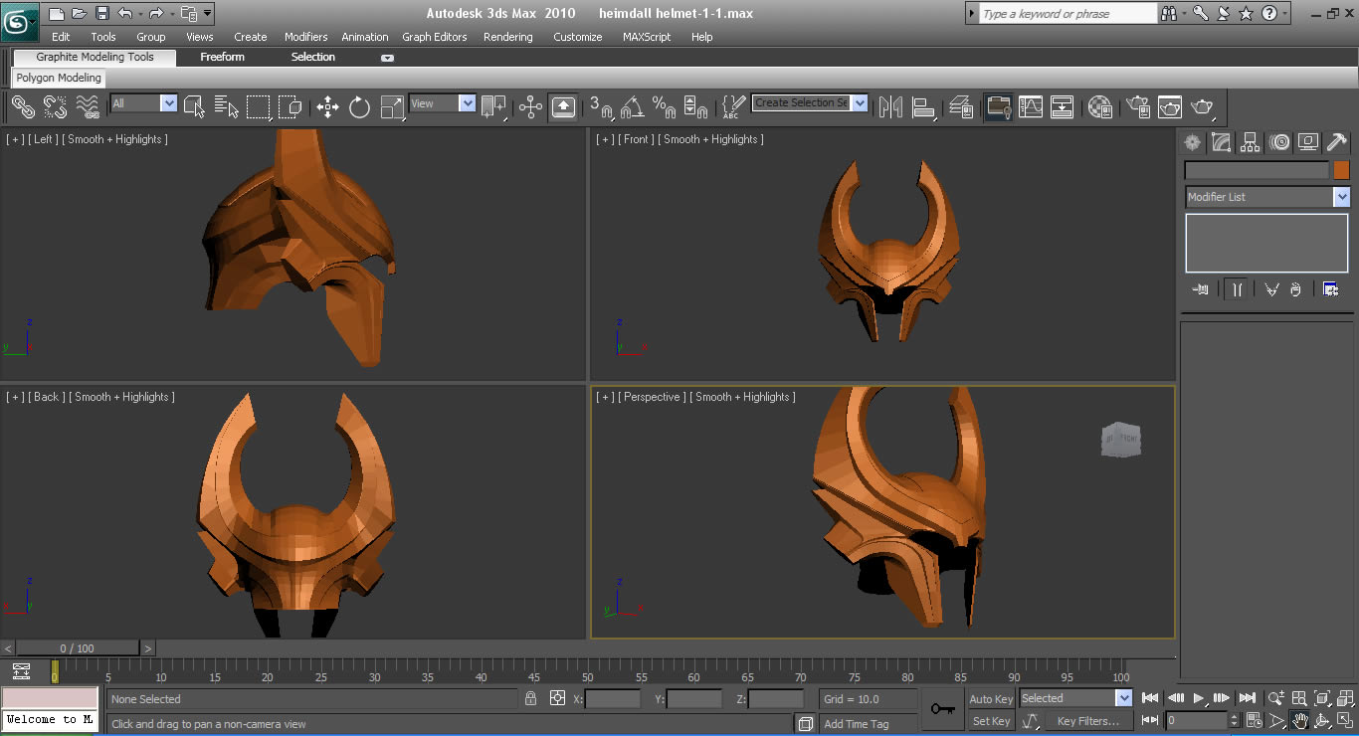
Task: Expand the ribbon minimize options button
Action: [x=387, y=58]
